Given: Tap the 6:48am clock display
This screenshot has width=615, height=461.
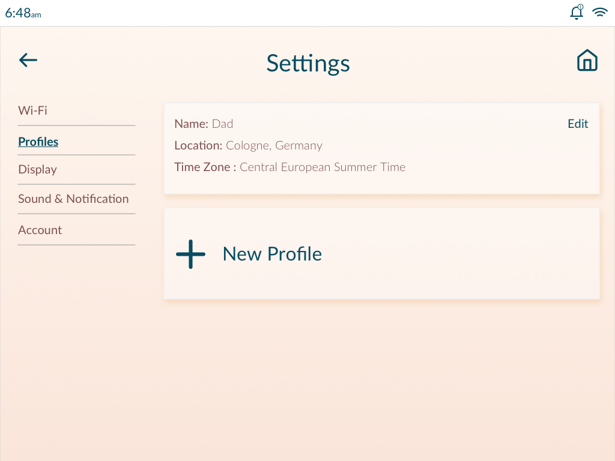Looking at the screenshot, I should (x=23, y=13).
